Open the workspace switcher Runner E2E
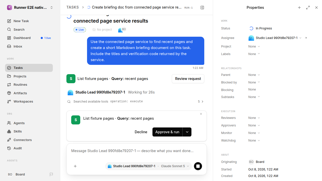Image resolution: width=322 pixels, height=181 pixels. (30, 8)
